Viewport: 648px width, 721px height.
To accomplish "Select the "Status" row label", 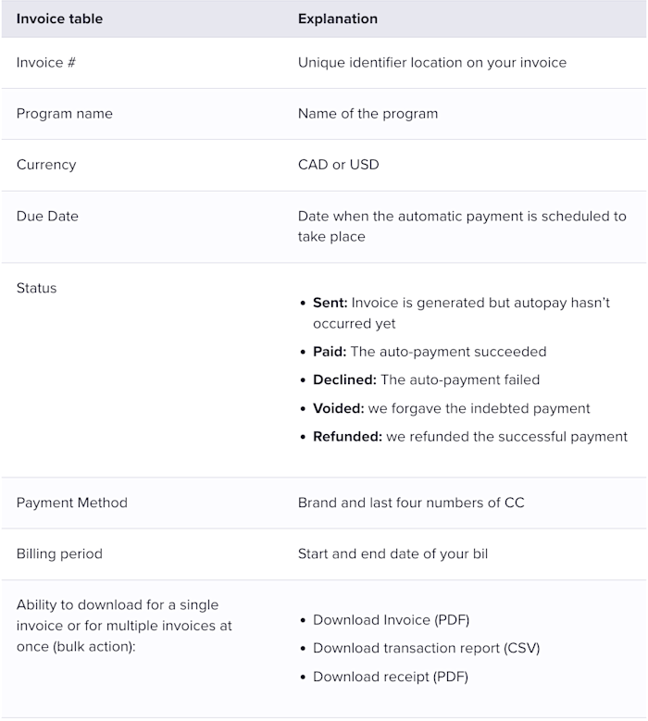I will pyautogui.click(x=36, y=288).
